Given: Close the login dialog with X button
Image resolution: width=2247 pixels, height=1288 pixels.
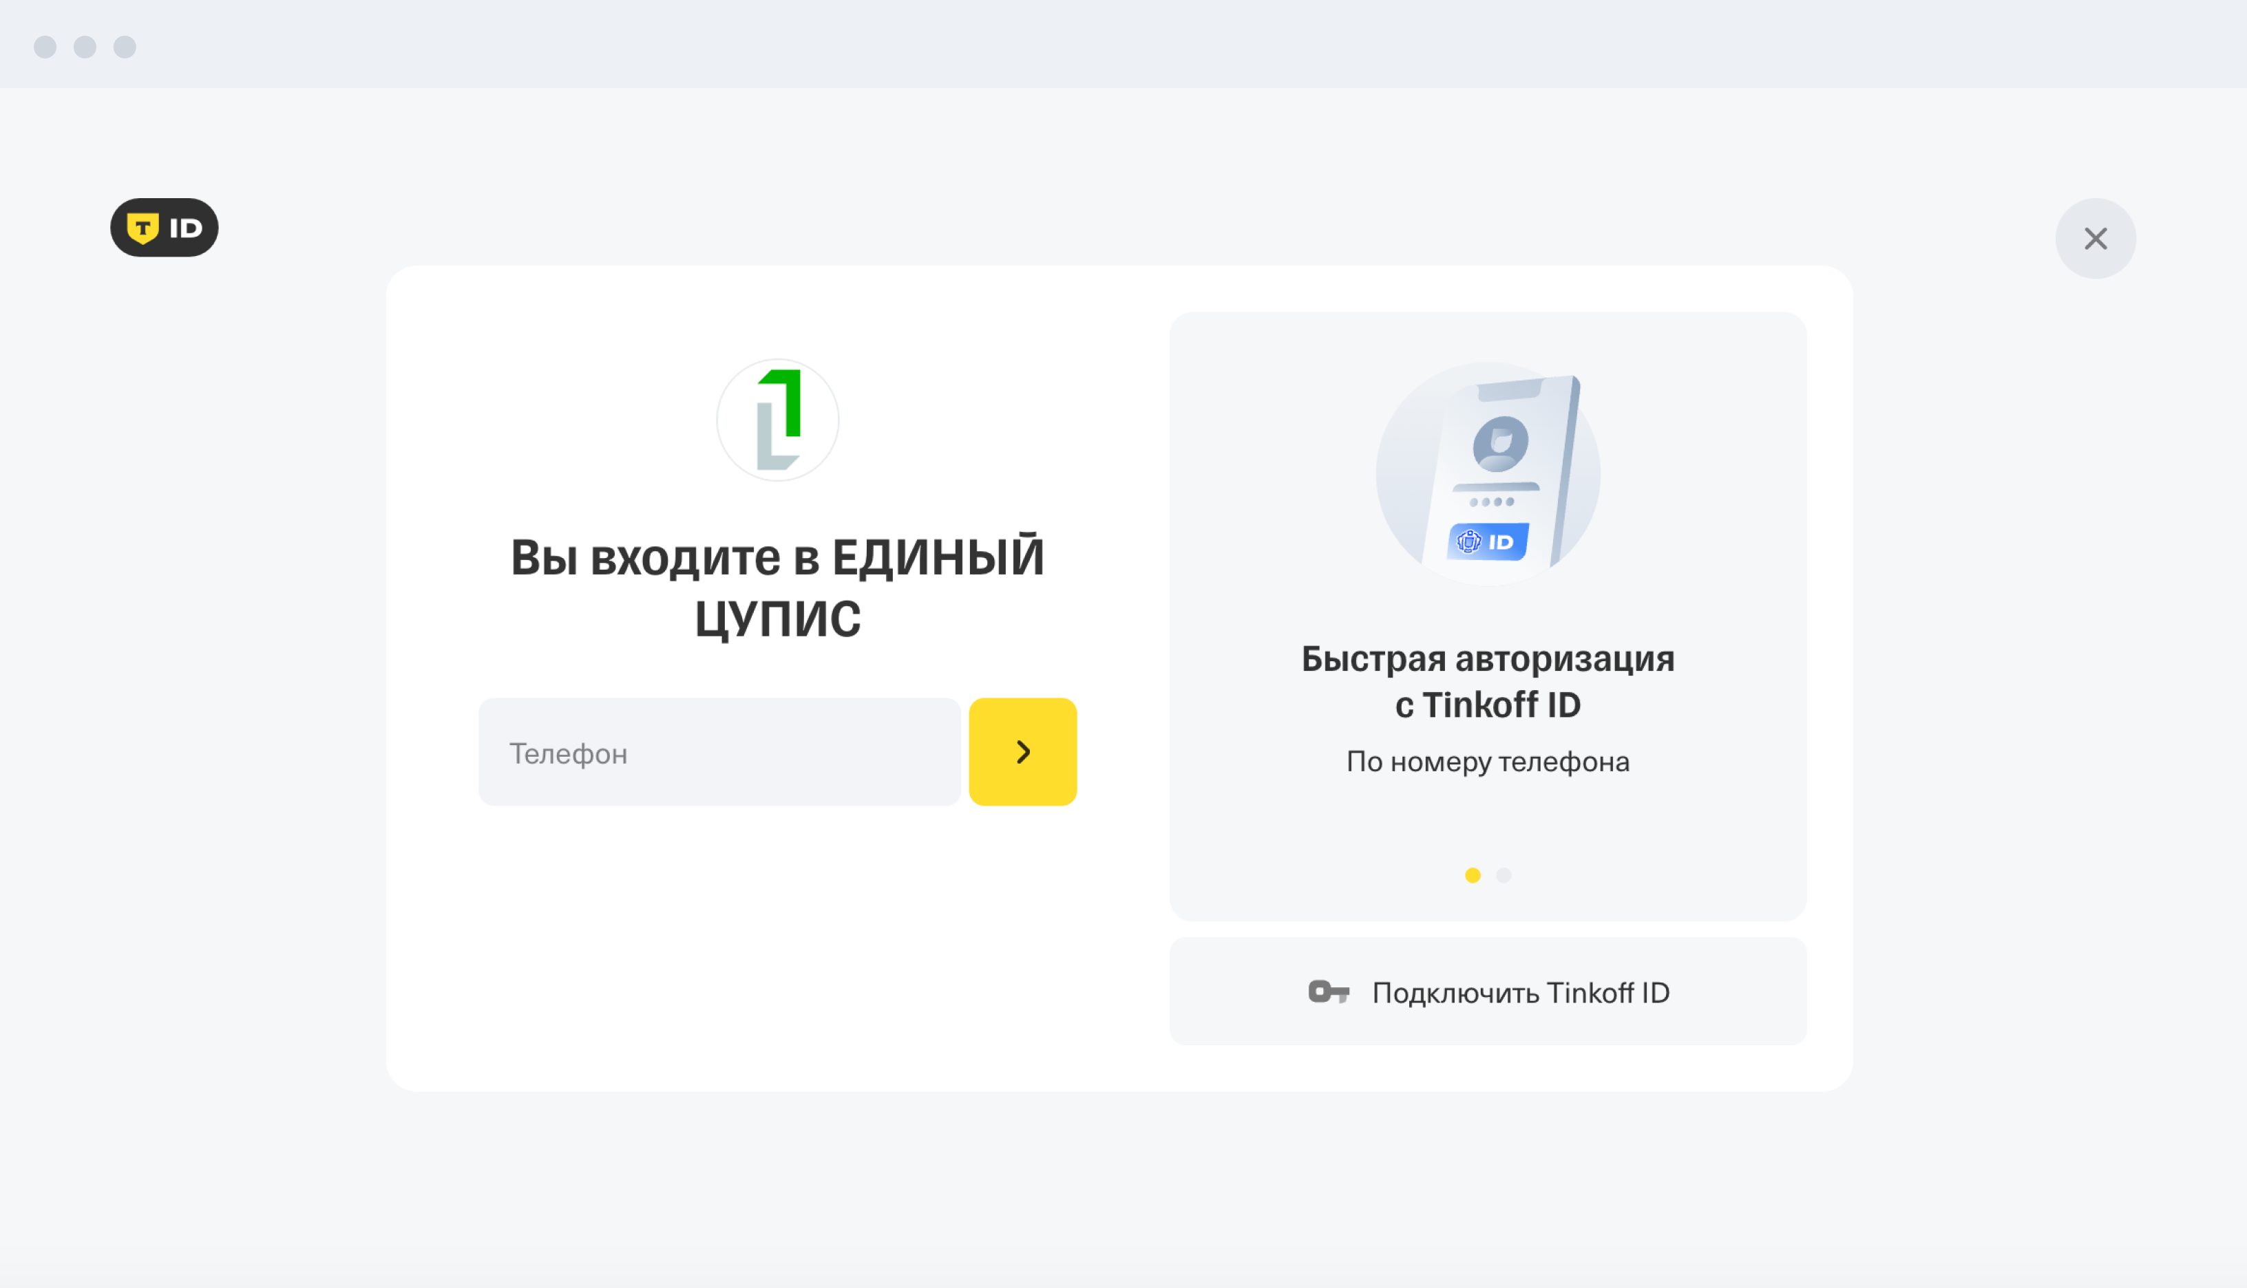Looking at the screenshot, I should coord(2095,238).
